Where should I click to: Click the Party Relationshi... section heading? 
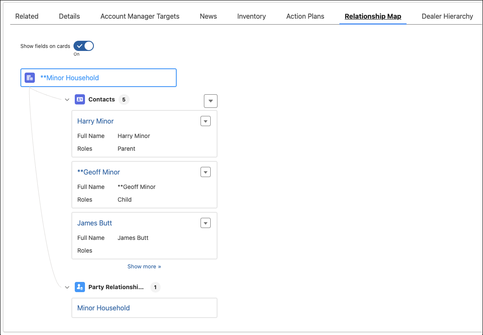(x=116, y=287)
